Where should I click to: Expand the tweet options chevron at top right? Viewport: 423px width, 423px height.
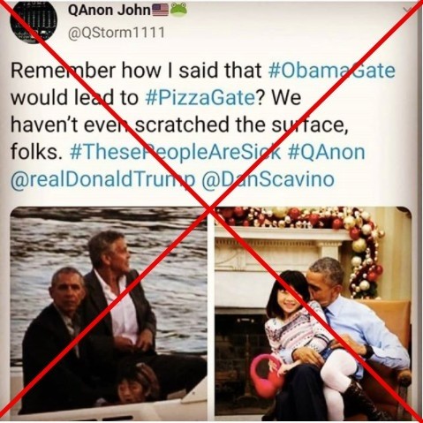[407, 10]
